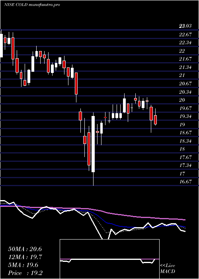Viewport: 199px width, 279px height.
Task: Click the 17.34 price axis label
Action: (x=185, y=165)
